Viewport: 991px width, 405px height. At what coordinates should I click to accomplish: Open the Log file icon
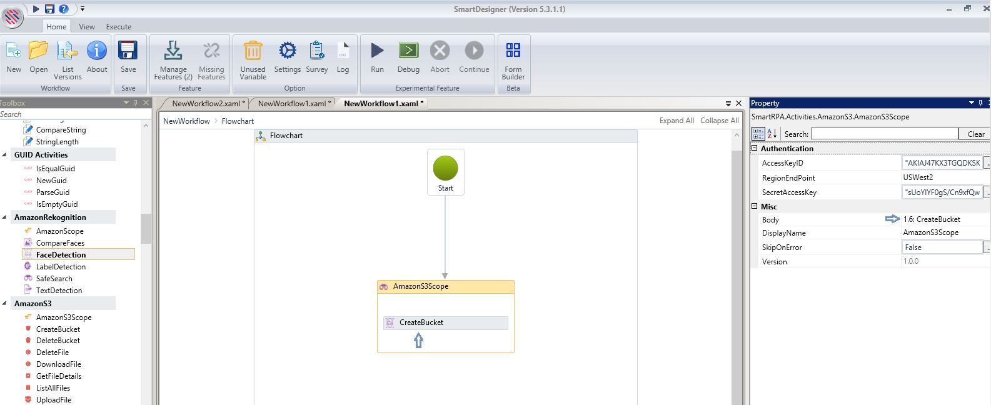(x=343, y=51)
